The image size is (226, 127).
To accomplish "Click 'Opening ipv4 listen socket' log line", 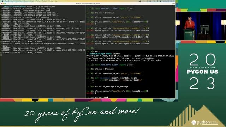I will 29,15.
